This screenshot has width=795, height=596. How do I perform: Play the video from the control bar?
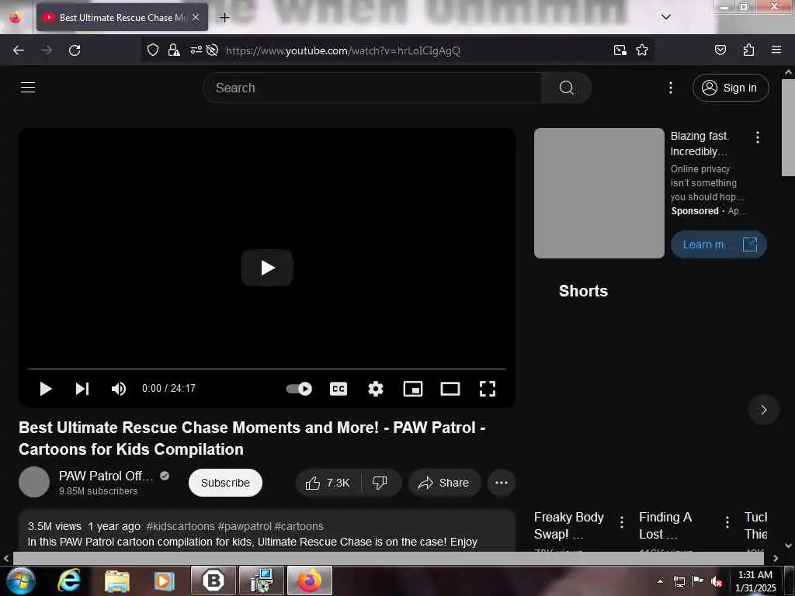tap(46, 389)
